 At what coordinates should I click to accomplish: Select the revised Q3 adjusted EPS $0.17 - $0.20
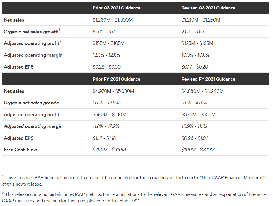click(195, 67)
